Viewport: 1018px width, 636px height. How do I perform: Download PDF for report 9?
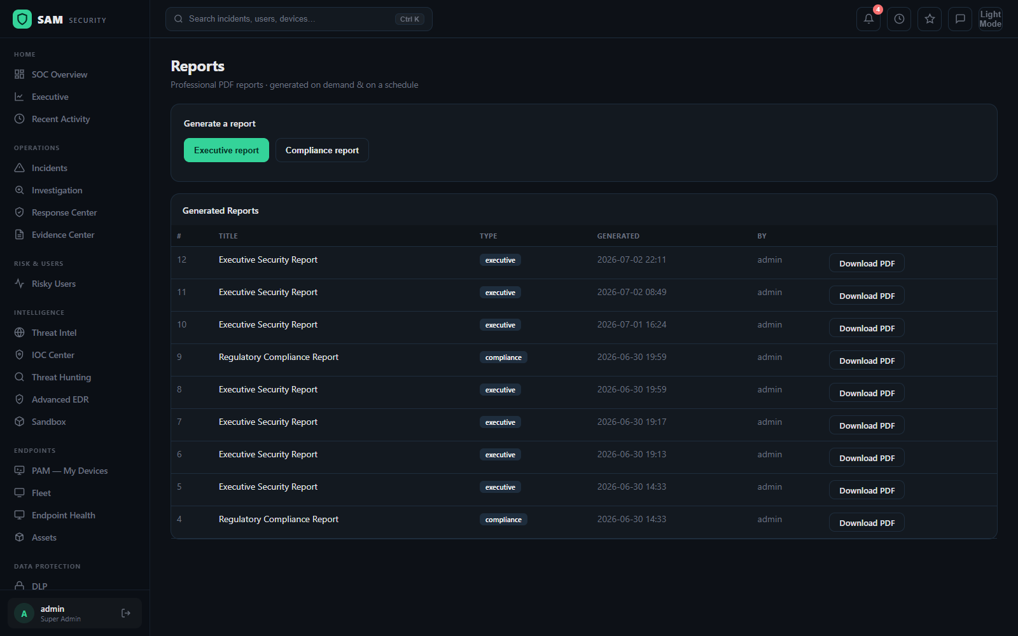(867, 361)
